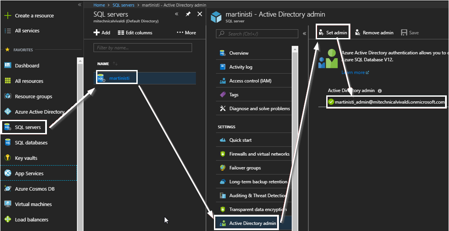This screenshot has height=231, width=449.
Task: Click the Create a resource plus icon
Action: 8,16
